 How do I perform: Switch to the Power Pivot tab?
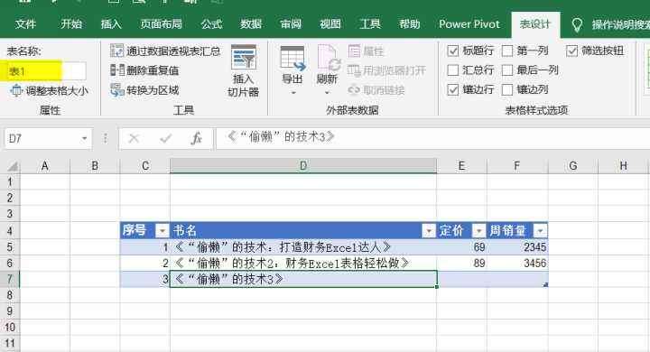pyautogui.click(x=469, y=24)
